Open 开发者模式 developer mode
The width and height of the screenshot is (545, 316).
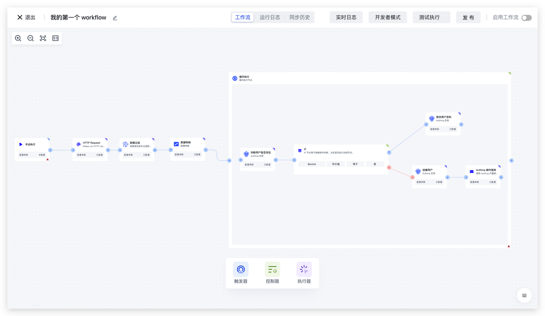point(387,17)
